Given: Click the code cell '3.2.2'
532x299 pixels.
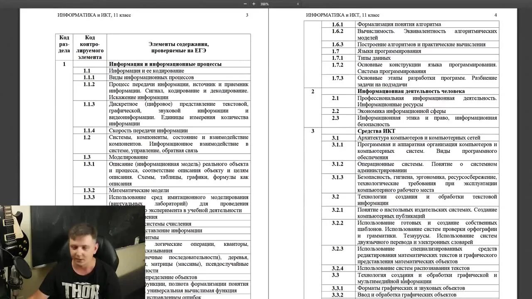Looking at the screenshot, I should [338, 223].
